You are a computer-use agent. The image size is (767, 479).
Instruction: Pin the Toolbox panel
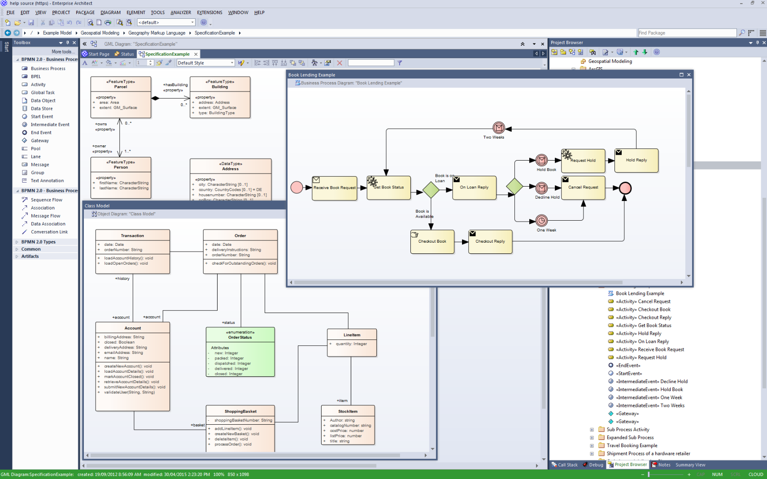tap(68, 43)
